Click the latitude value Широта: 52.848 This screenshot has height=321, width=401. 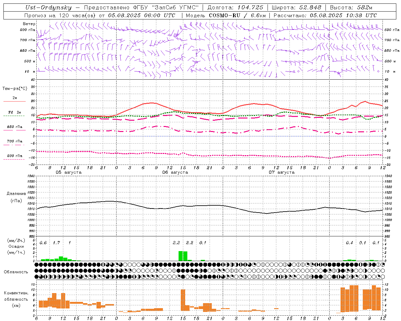tap(296, 8)
